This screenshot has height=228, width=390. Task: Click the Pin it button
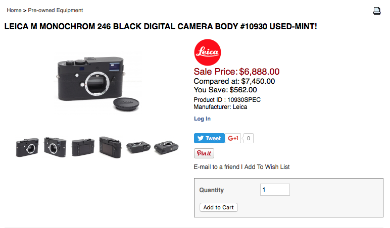pos(204,153)
